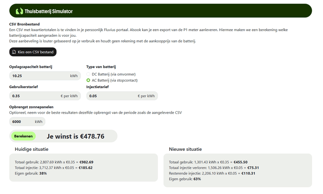Click the Huidige situatie heading
323x194 pixels.
point(31,149)
